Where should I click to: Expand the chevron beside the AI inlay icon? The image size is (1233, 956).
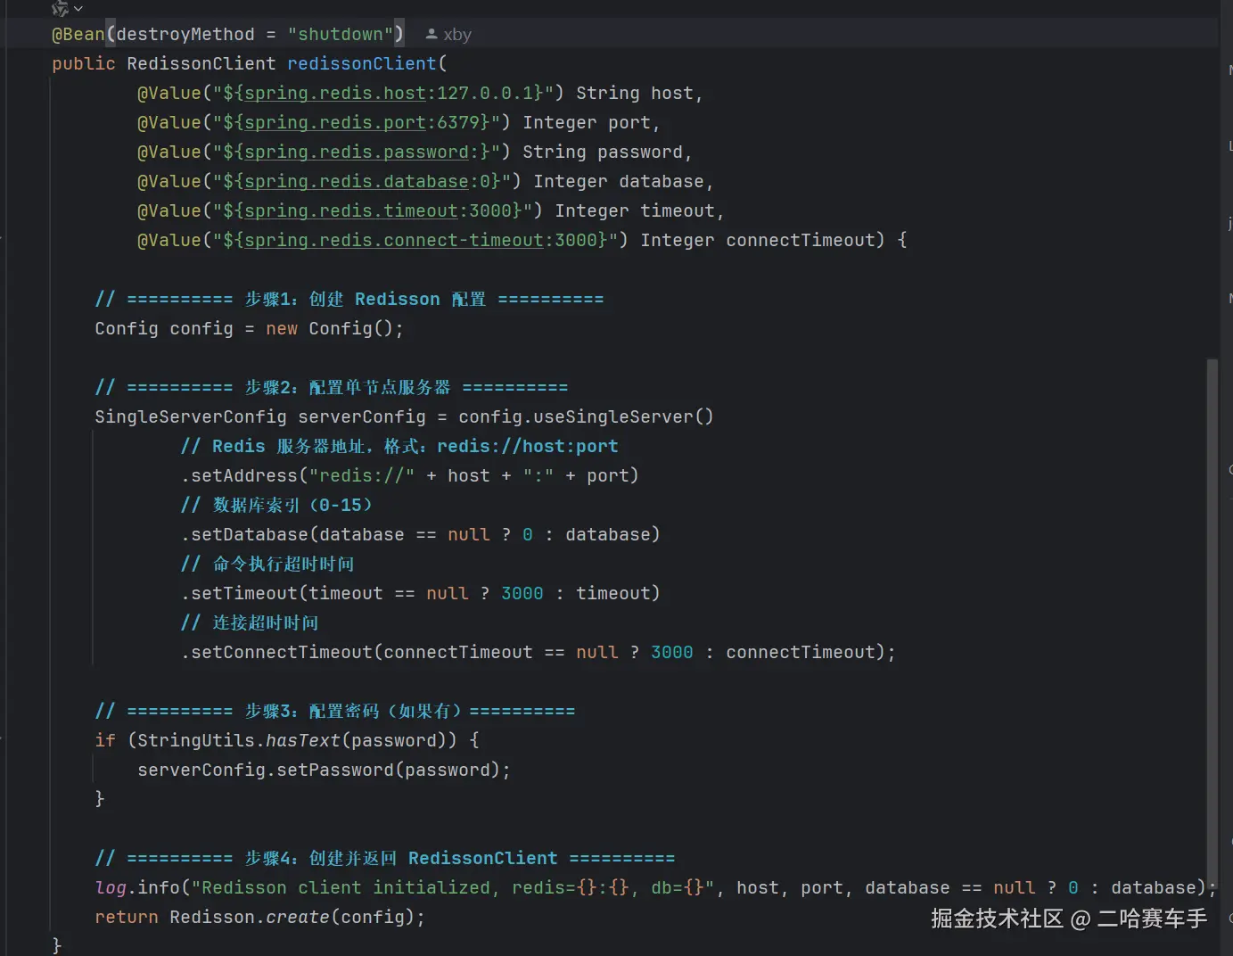tap(78, 9)
